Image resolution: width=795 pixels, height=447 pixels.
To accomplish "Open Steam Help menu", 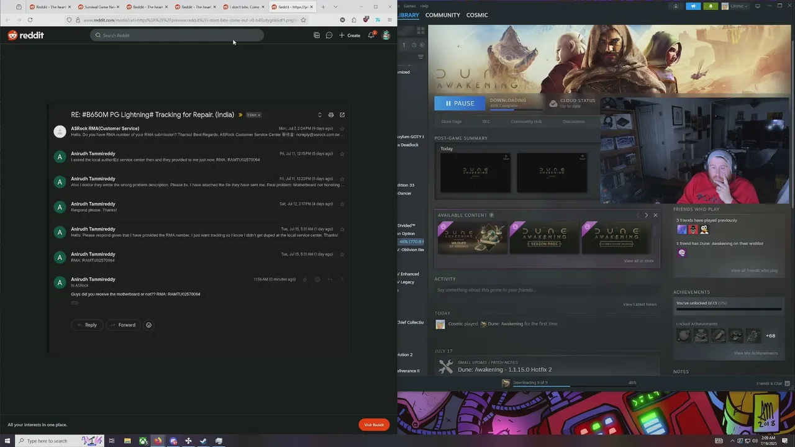I will (x=424, y=6).
